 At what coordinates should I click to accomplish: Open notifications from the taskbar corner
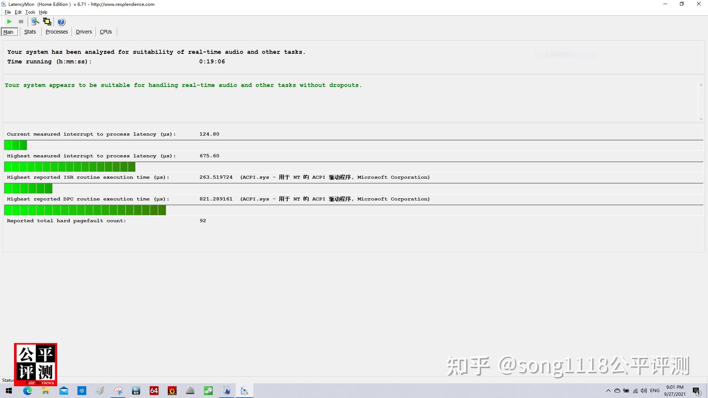pos(695,391)
